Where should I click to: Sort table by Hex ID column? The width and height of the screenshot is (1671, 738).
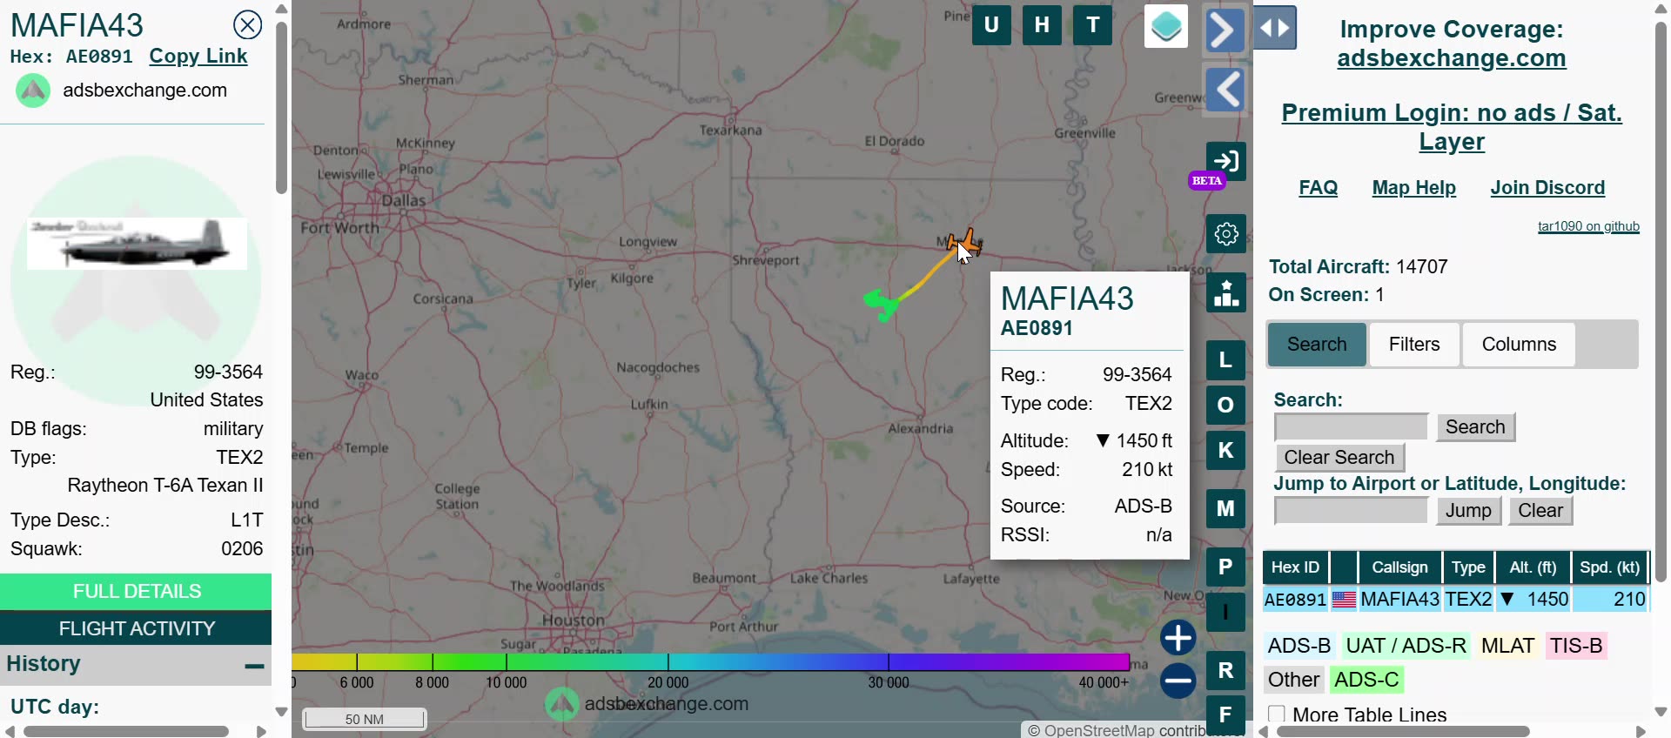(x=1295, y=567)
